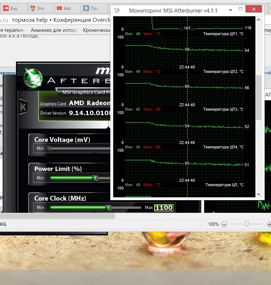Switch to the VK 'Пои' browser tab

(94, 8)
